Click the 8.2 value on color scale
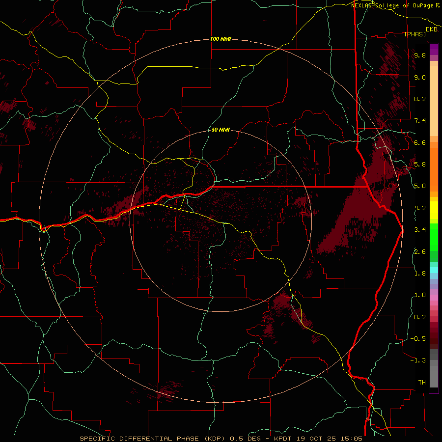This screenshot has height=442, width=442. click(x=420, y=99)
